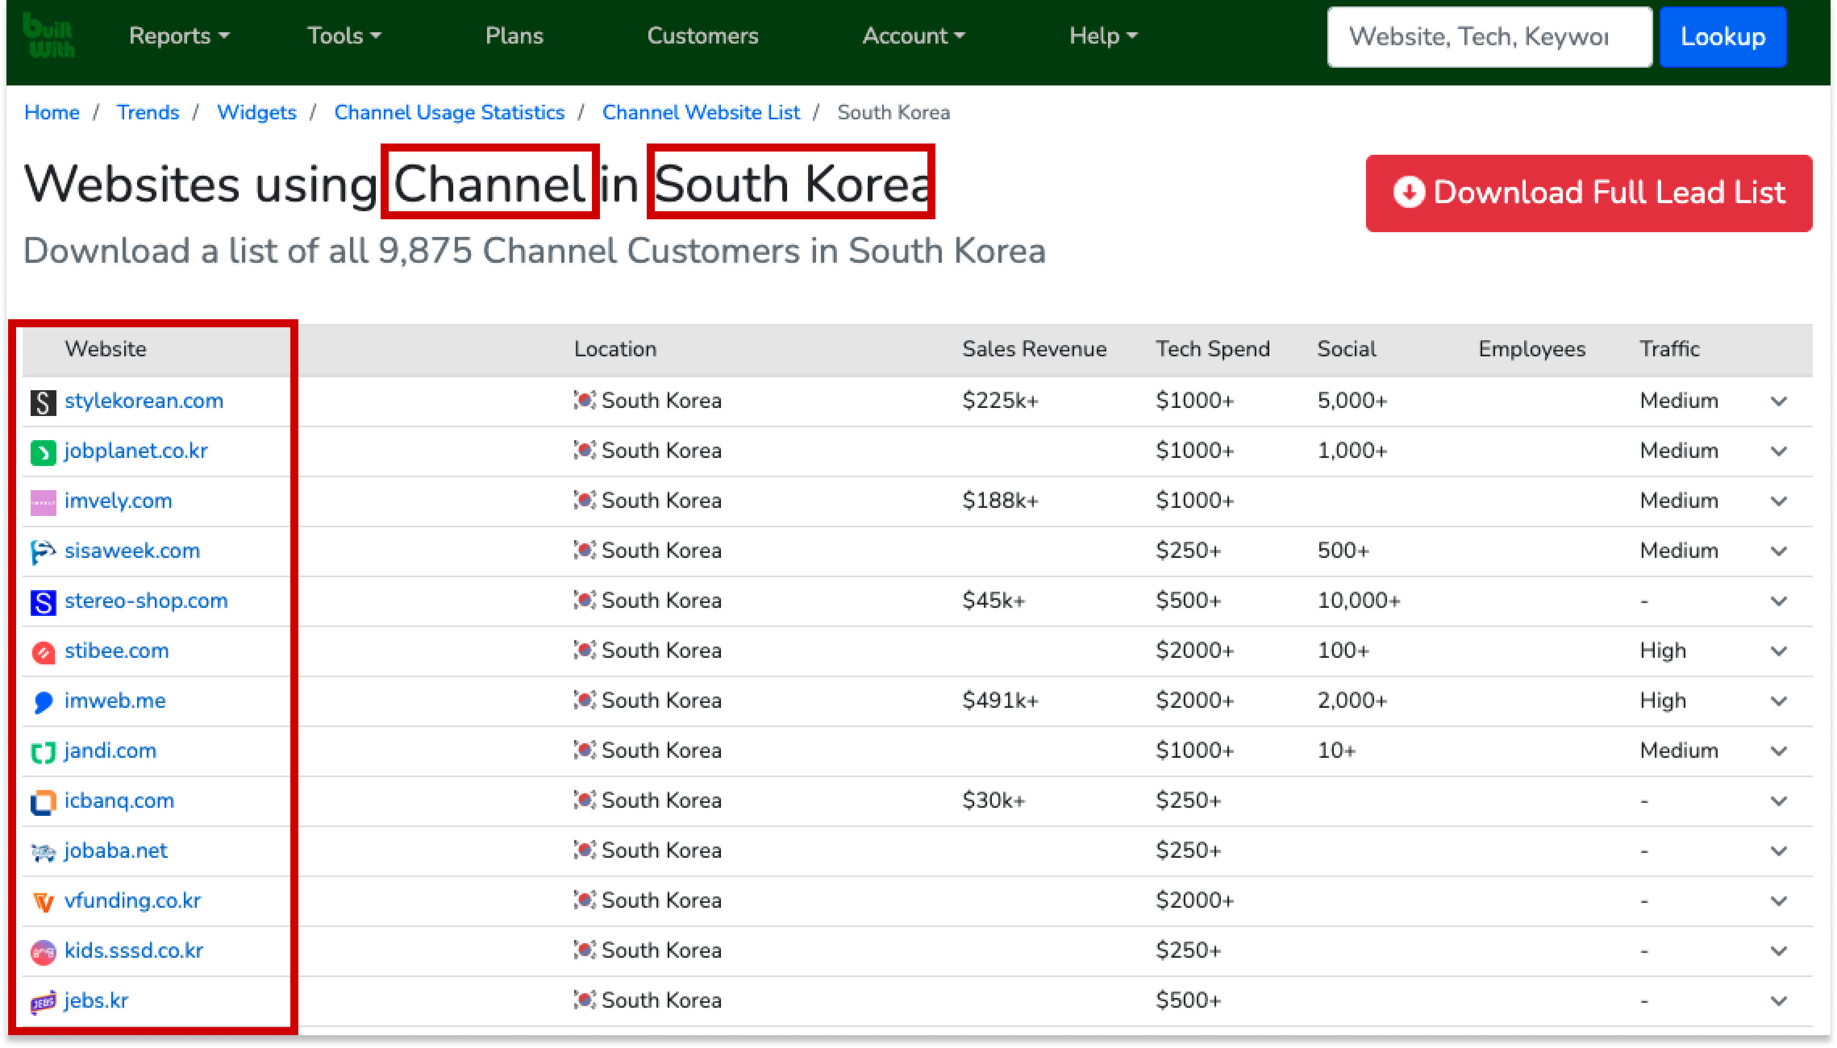This screenshot has height=1048, width=1837.
Task: Click the stibee.com red favicon
Action: (43, 652)
